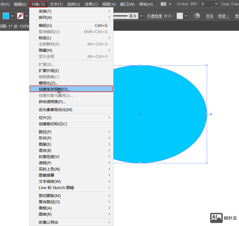Open the 窗口(W) menu
Image resolution: width=239 pixels, height=226 pixels.
127,4
